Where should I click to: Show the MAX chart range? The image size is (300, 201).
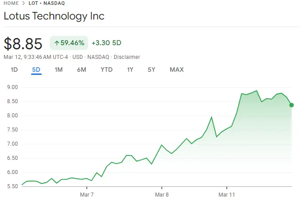(176, 70)
